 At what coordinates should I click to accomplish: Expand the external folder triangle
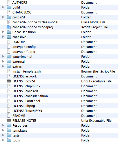pyautogui.click(x=3, y=61)
